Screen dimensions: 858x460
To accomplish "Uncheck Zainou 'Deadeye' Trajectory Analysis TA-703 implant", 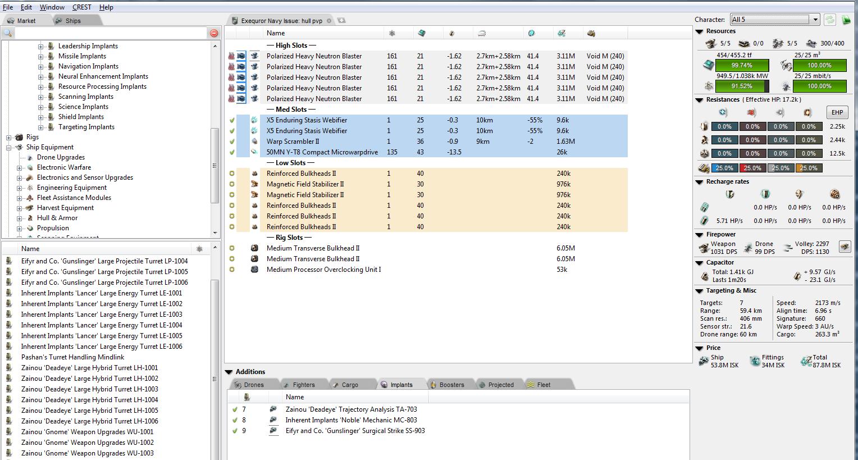I will pos(235,409).
